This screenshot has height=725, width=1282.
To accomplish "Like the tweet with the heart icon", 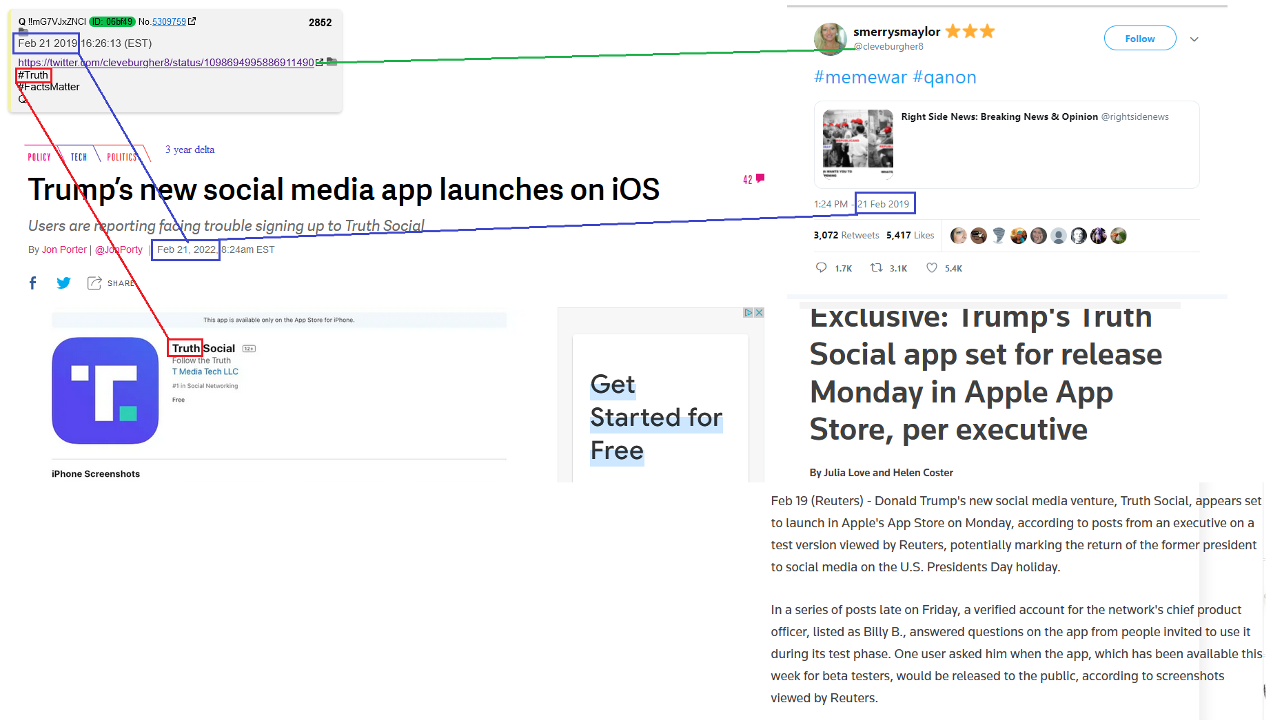I will point(932,267).
